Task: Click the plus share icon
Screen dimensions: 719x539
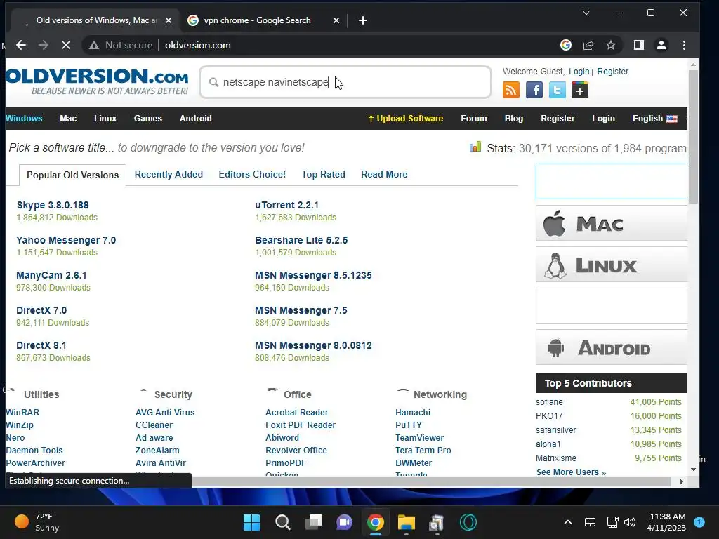Action: 579,91
